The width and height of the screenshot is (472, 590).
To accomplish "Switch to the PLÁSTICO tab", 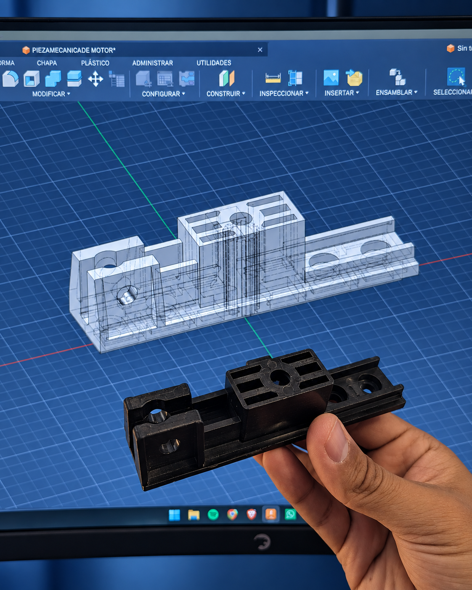I will coord(95,63).
